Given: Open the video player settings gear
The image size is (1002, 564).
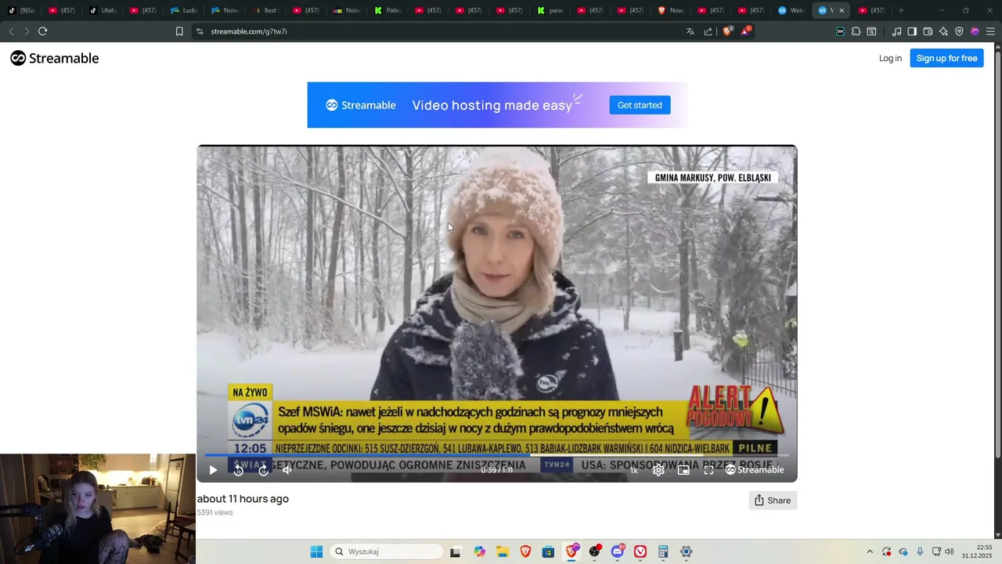Looking at the screenshot, I should [x=659, y=470].
